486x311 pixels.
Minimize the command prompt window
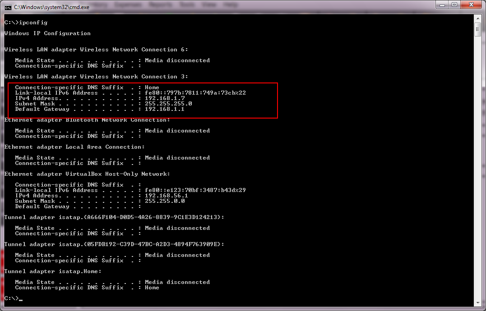[441, 5]
